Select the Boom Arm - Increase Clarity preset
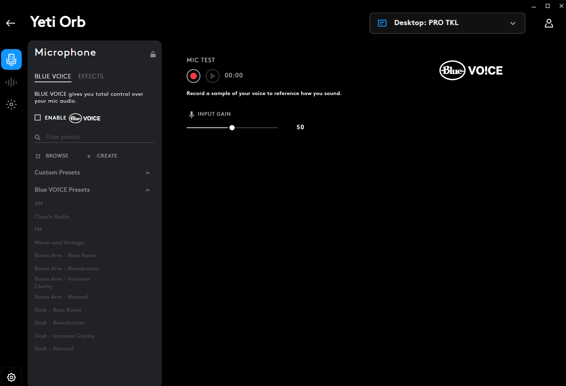The height and width of the screenshot is (386, 566). tap(62, 283)
